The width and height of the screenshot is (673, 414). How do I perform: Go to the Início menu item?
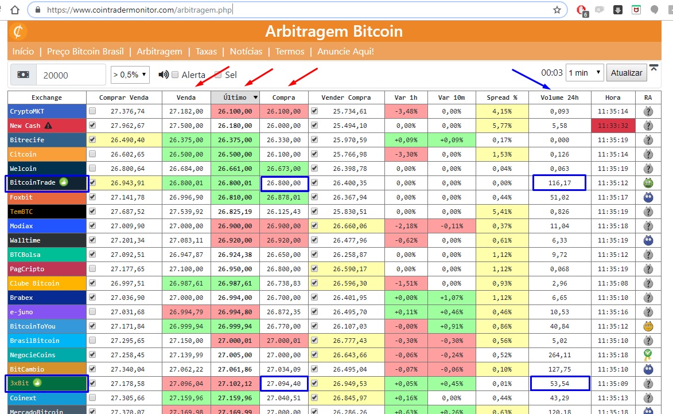(x=23, y=52)
